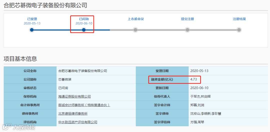Image resolution: width=270 pixels, height=132 pixels.
Task: Click the 受理日期 header cell
Action: (x=162, y=71)
